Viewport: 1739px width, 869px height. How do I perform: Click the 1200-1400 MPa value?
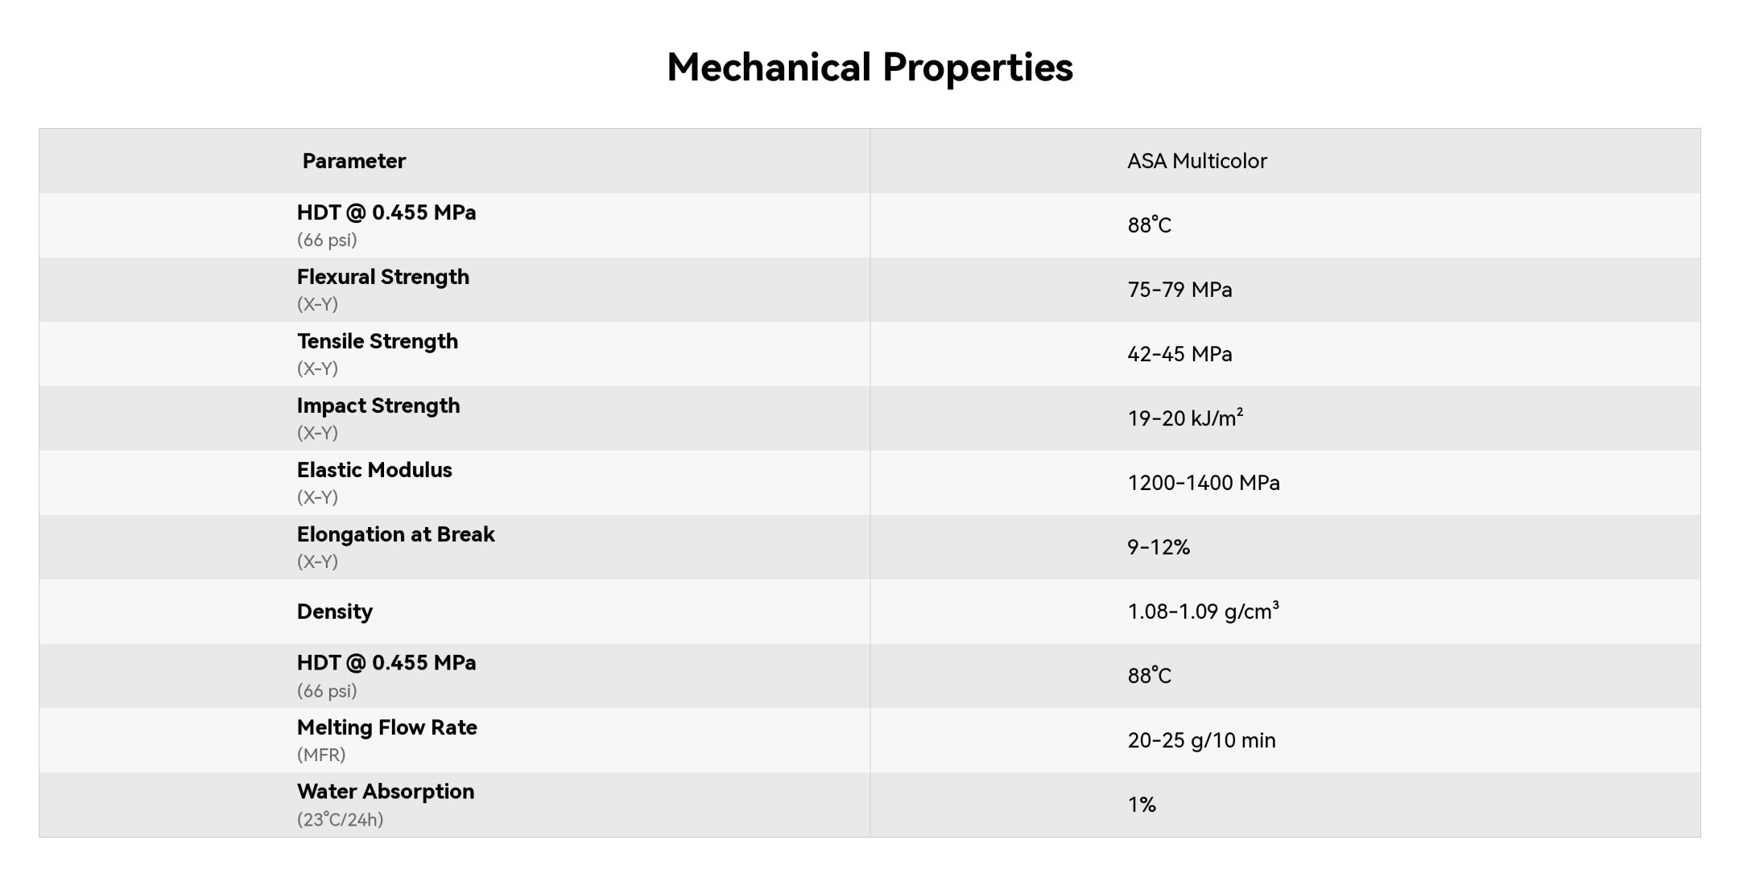(x=1203, y=483)
